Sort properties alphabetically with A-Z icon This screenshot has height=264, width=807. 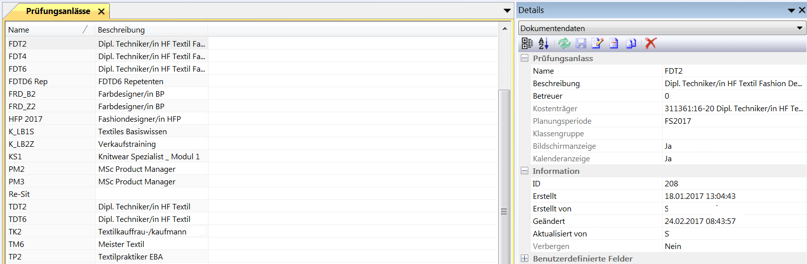543,44
